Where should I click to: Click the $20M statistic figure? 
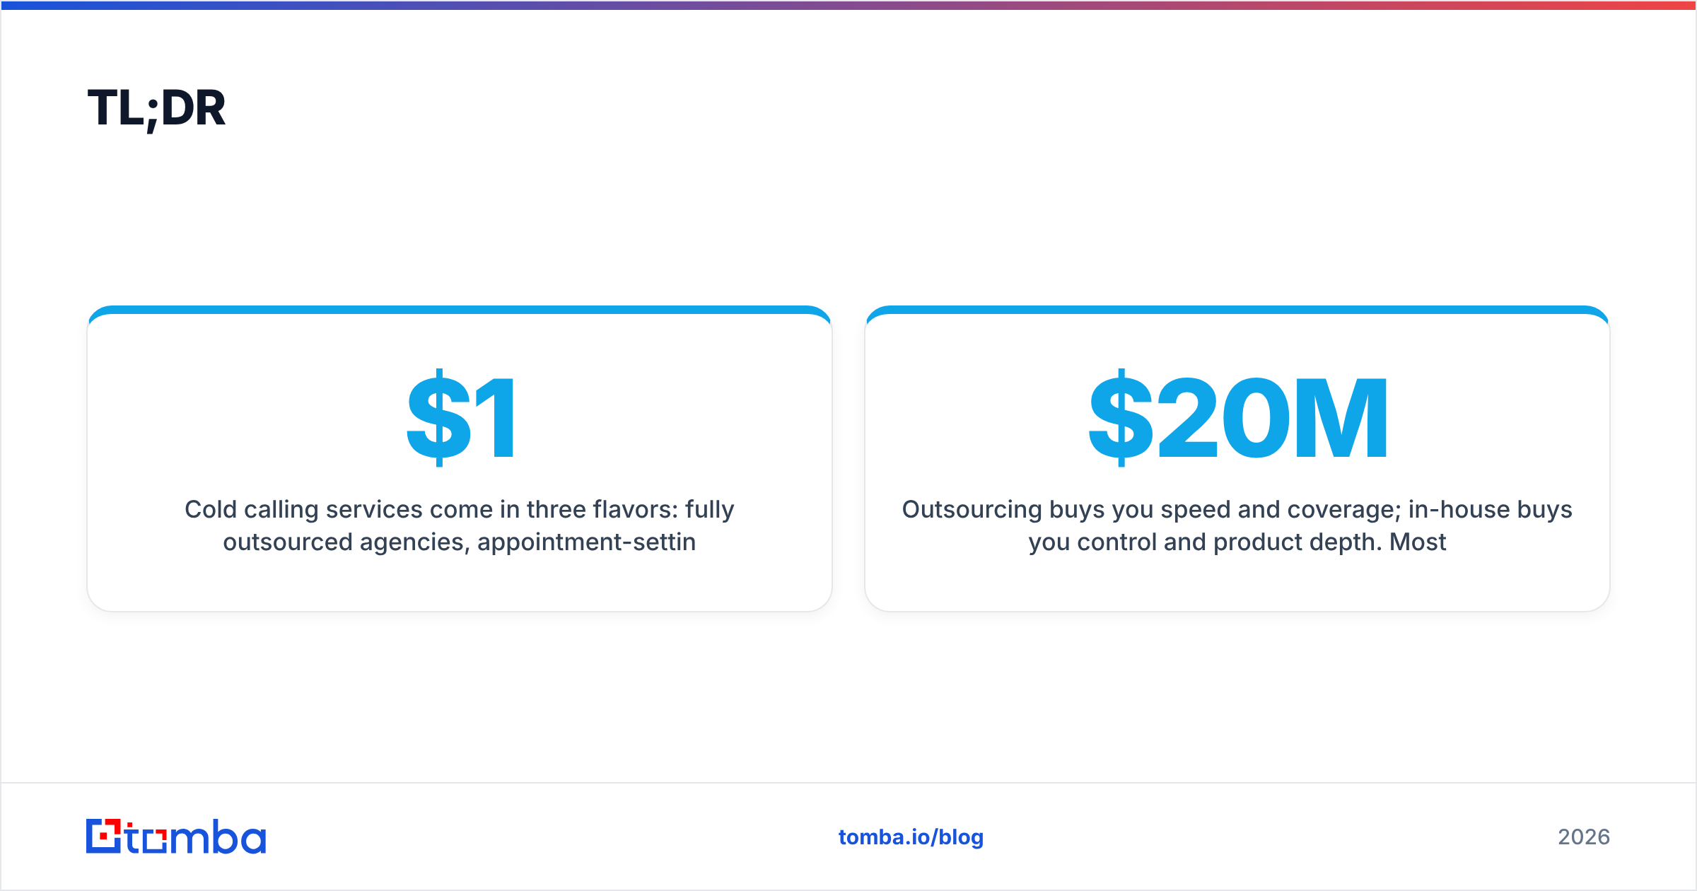point(1237,417)
